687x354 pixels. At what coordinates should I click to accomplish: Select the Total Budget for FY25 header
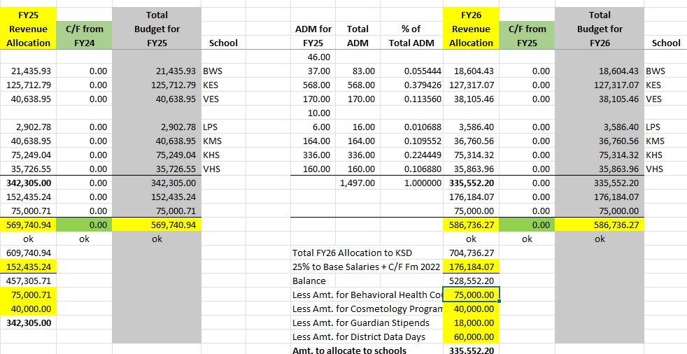pyautogui.click(x=157, y=29)
